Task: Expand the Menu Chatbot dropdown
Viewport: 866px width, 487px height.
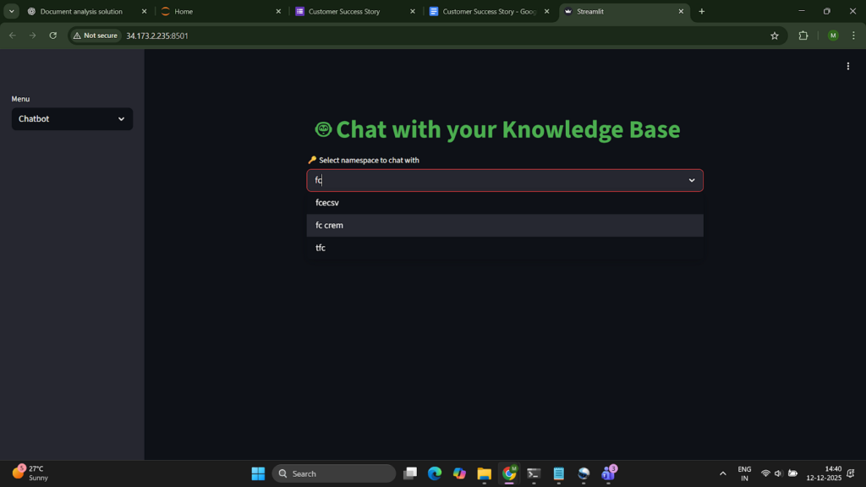Action: (x=72, y=119)
